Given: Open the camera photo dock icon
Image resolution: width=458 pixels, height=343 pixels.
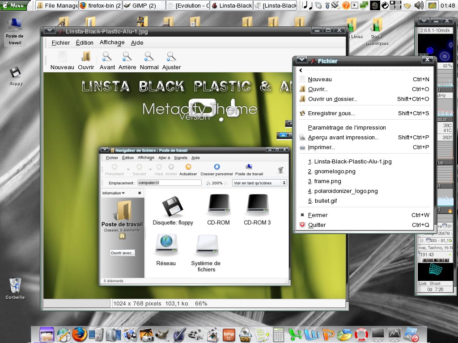Looking at the screenshot, I should click(146, 335).
